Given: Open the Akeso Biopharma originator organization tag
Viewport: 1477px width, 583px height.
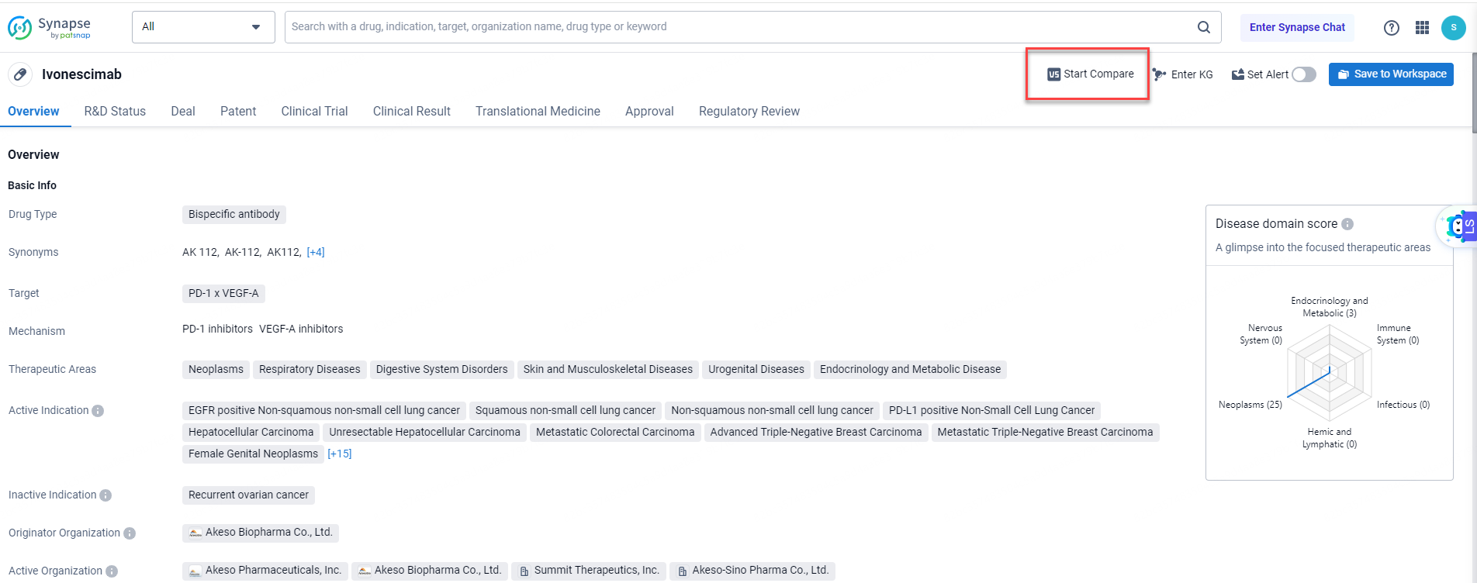Looking at the screenshot, I should pos(261,533).
